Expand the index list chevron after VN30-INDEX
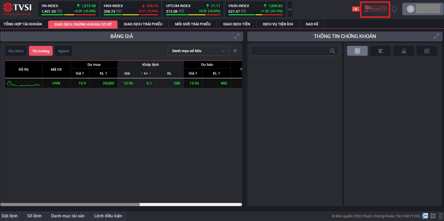444x221 pixels. (290, 9)
